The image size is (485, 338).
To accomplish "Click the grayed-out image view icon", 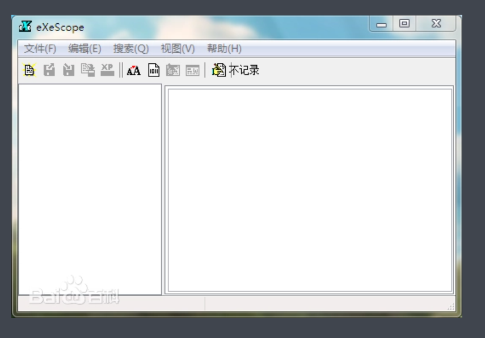I will [172, 70].
